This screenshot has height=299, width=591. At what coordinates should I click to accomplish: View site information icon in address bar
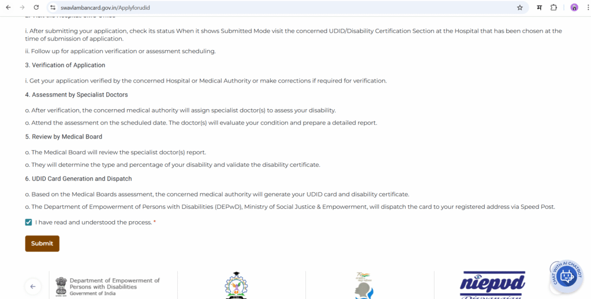(53, 8)
